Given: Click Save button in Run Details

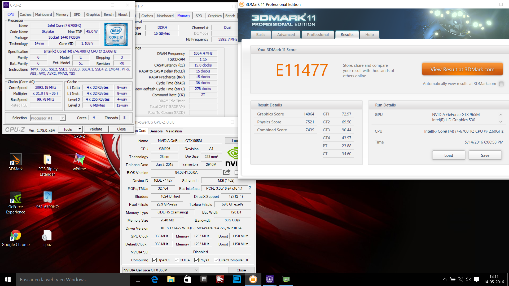Looking at the screenshot, I should [x=485, y=155].
